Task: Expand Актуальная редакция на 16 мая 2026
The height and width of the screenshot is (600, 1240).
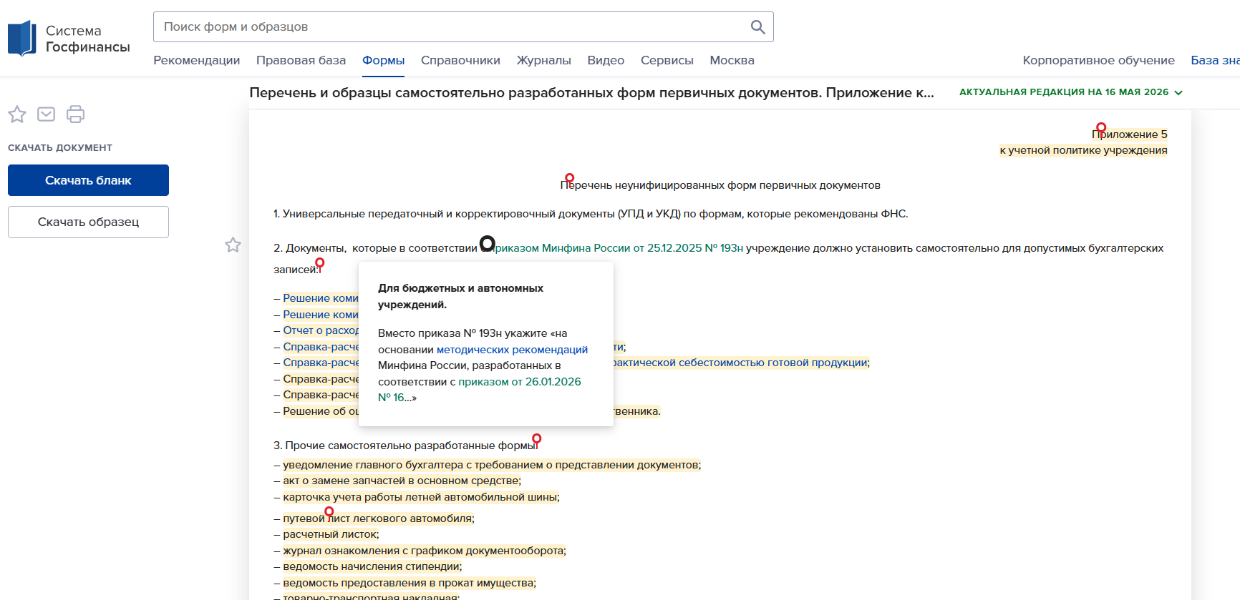Action: tap(1070, 92)
